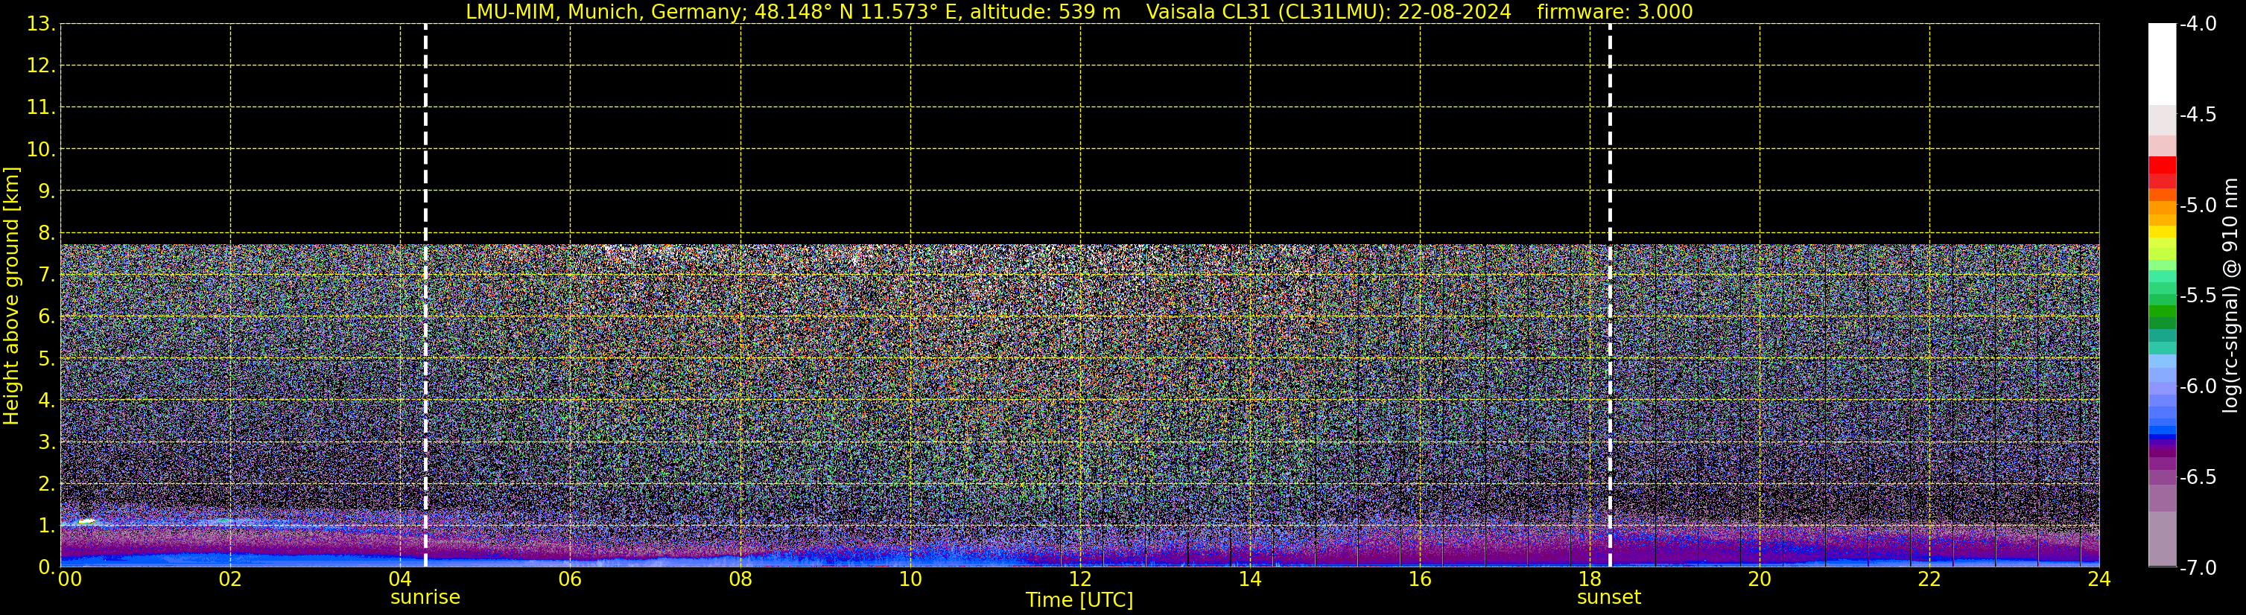Click the 'Height above ground [km]' axis label
This screenshot has height=615, width=2246.
[11, 296]
